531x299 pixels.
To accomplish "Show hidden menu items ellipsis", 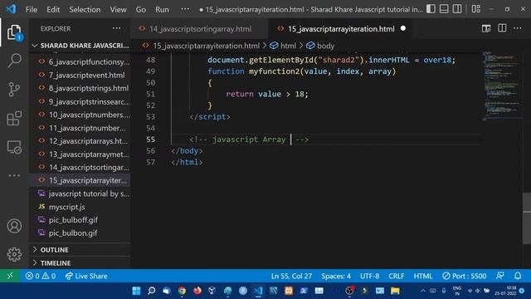I will 185,9.
